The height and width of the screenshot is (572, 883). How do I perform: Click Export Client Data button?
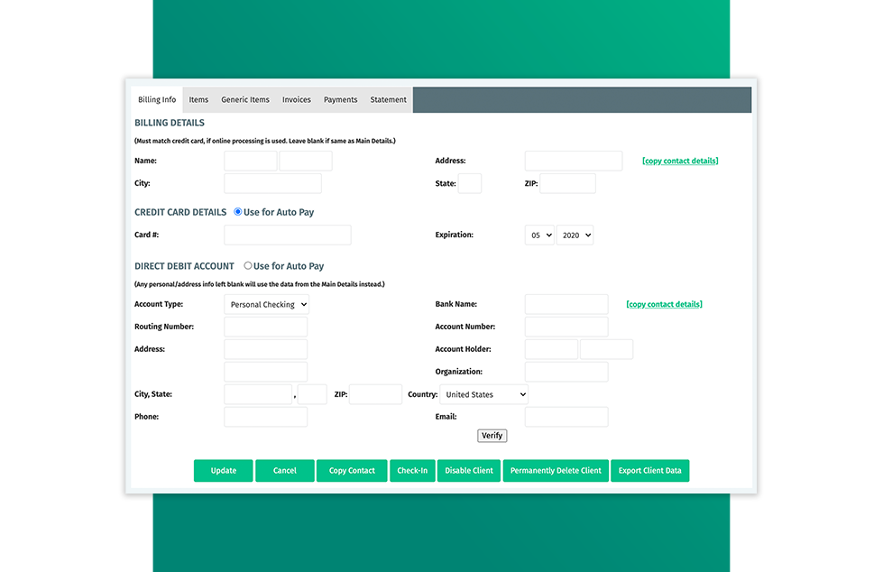click(x=649, y=471)
